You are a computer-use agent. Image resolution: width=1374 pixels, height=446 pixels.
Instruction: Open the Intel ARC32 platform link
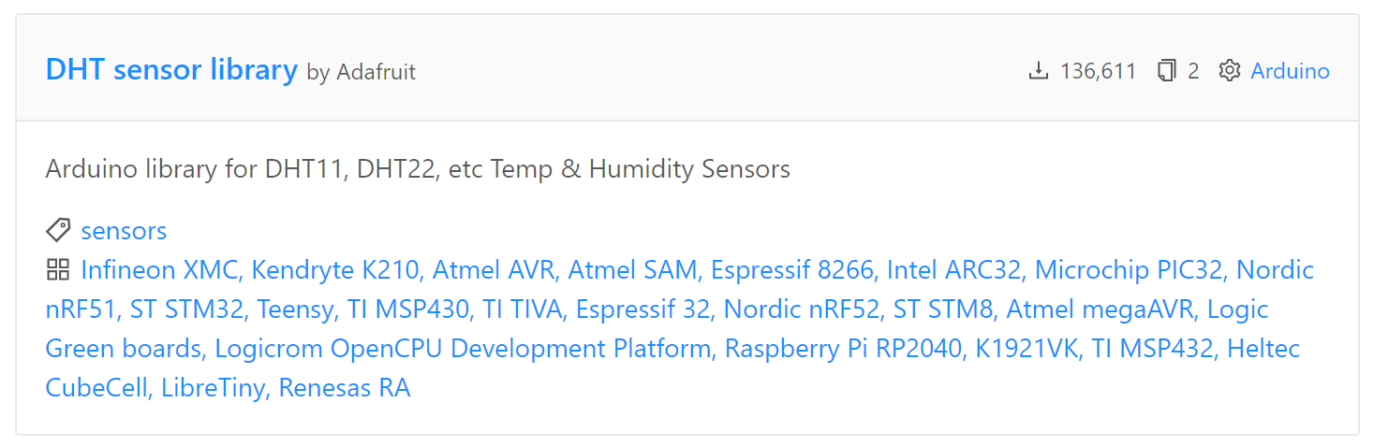click(953, 270)
